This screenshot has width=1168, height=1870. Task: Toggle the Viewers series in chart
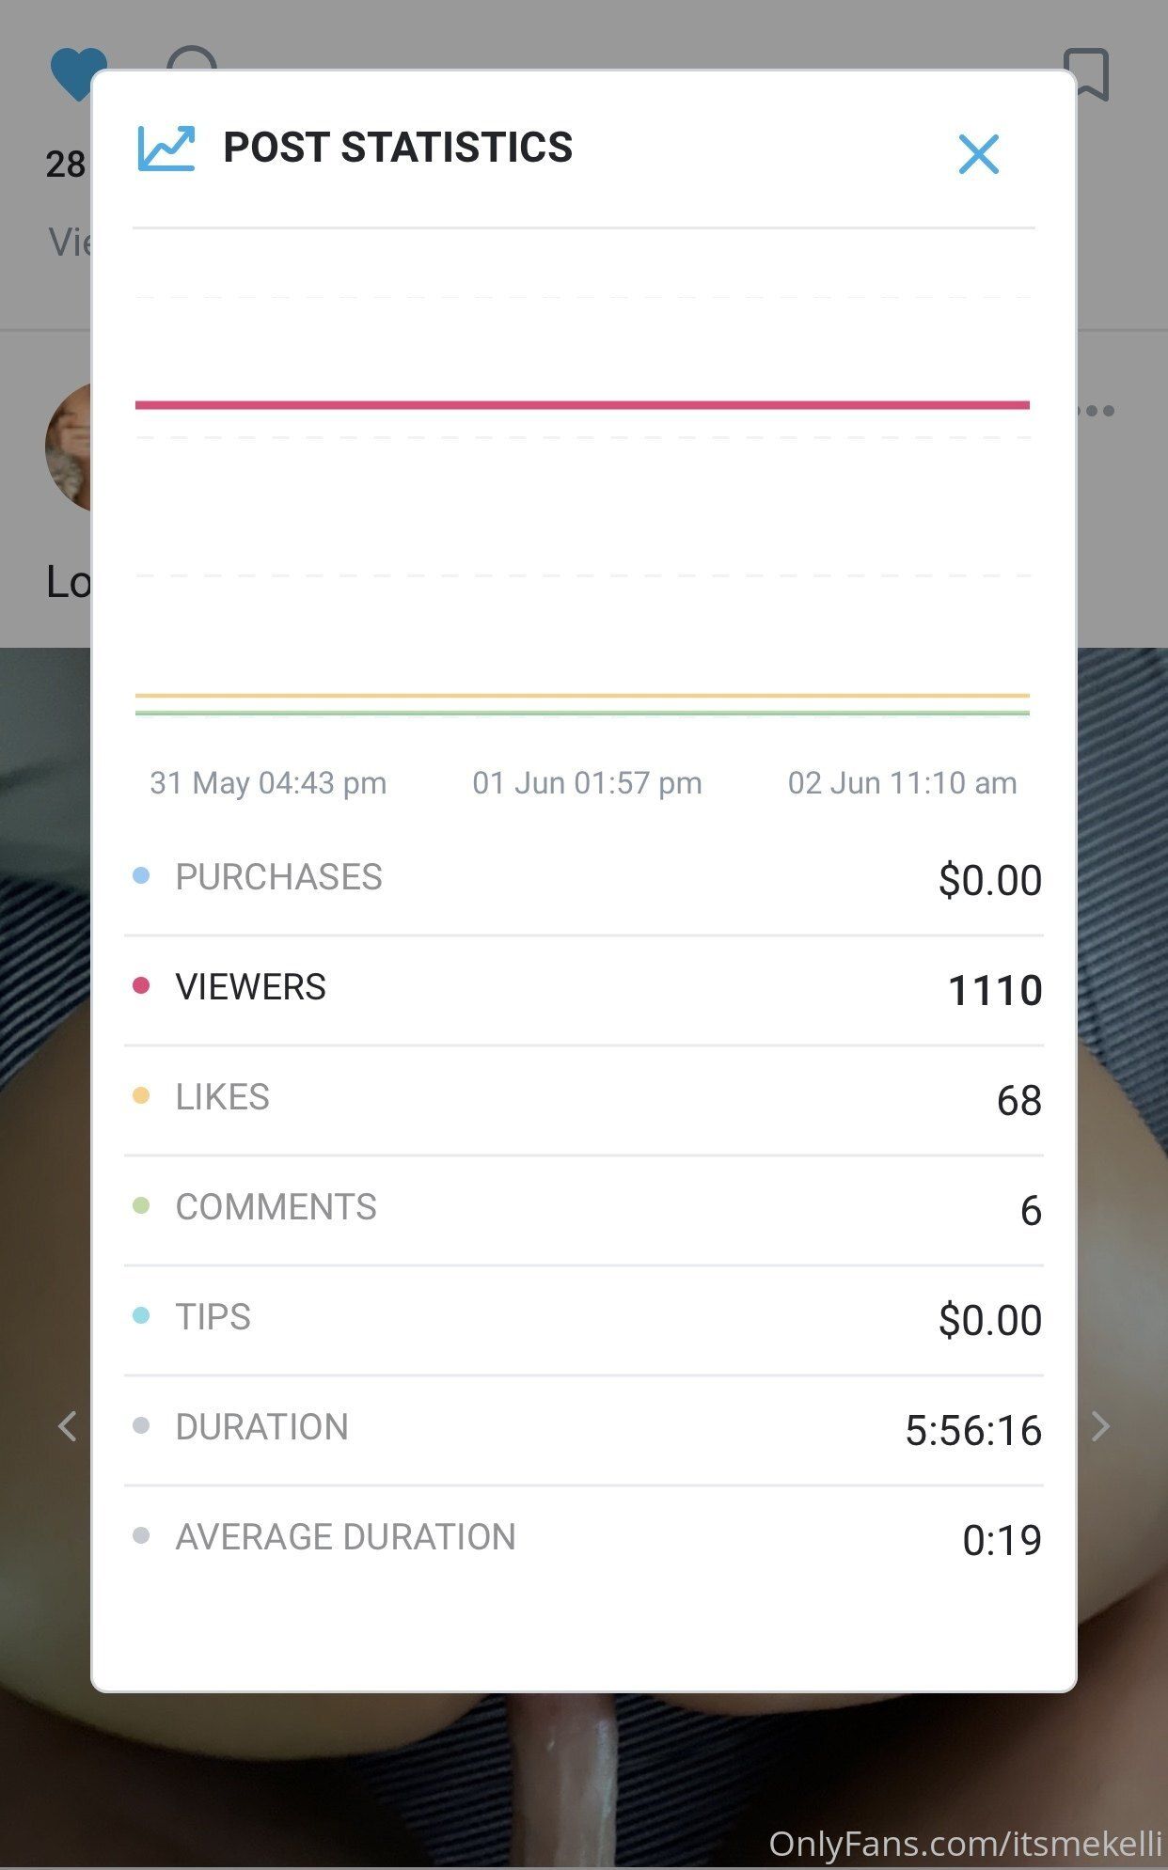[x=584, y=990]
